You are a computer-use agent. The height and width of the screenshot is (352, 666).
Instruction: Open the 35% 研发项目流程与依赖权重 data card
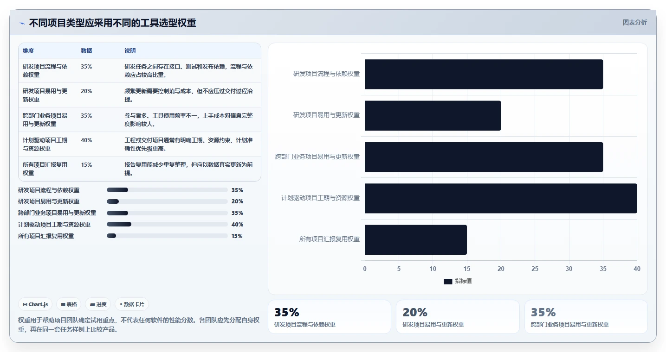click(330, 317)
